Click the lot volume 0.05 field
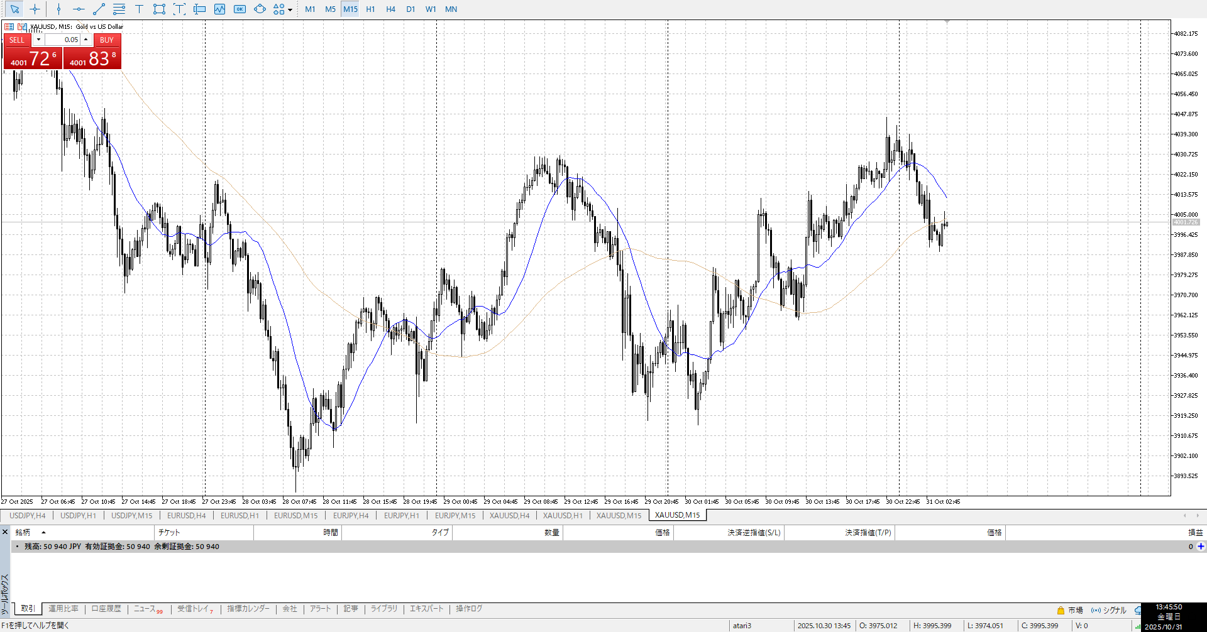 [x=63, y=40]
